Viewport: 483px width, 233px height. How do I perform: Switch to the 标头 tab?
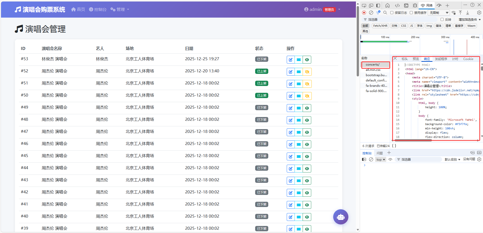coord(404,59)
